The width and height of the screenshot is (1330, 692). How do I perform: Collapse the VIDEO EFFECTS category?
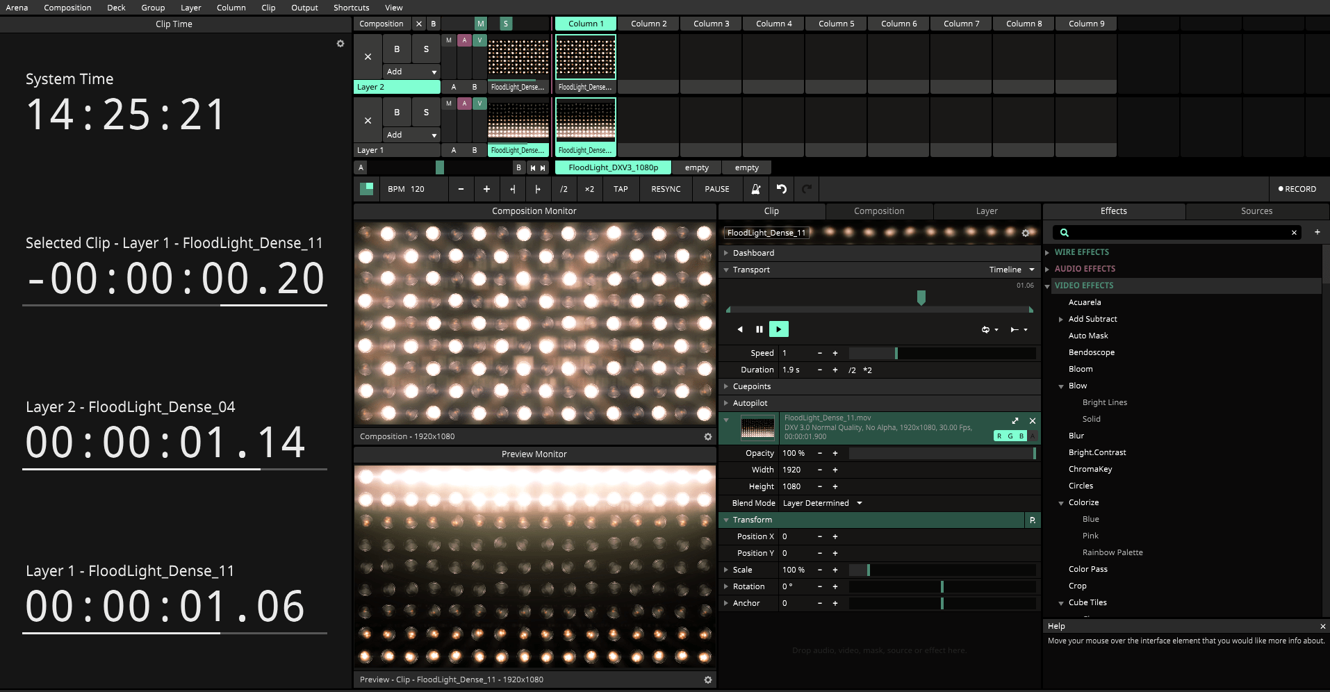[x=1048, y=285]
